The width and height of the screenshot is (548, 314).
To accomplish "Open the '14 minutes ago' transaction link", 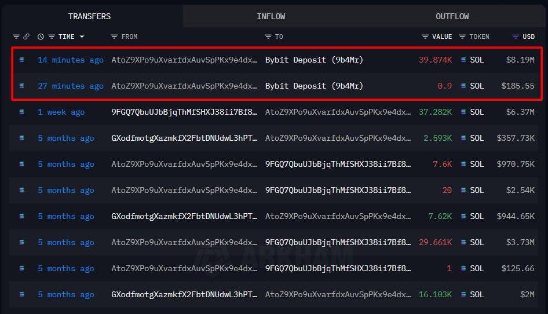I will pyautogui.click(x=70, y=60).
